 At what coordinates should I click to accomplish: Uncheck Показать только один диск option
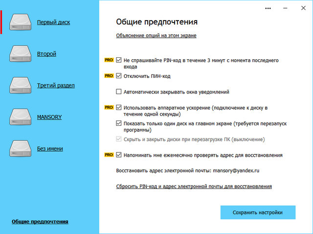(119, 123)
